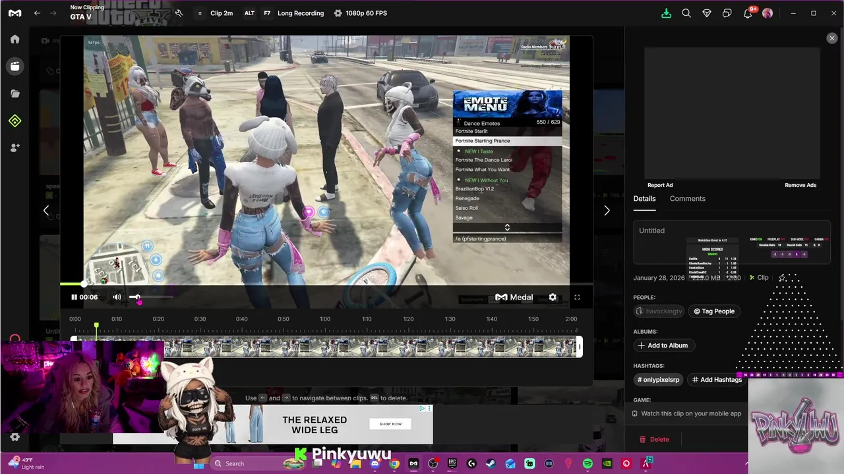Open the clips library sidebar icon
This screenshot has height=474, width=844.
tap(15, 66)
